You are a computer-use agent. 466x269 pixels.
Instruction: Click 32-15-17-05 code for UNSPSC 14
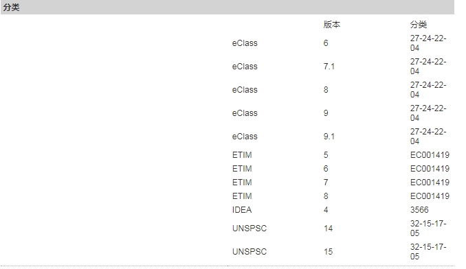[428, 229]
